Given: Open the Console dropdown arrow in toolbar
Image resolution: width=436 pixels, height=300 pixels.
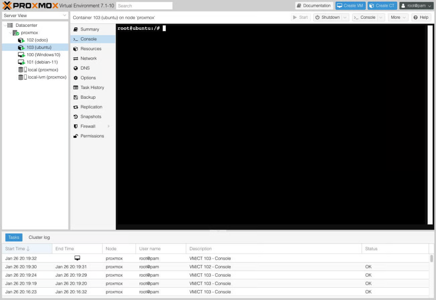Looking at the screenshot, I should (x=381, y=17).
